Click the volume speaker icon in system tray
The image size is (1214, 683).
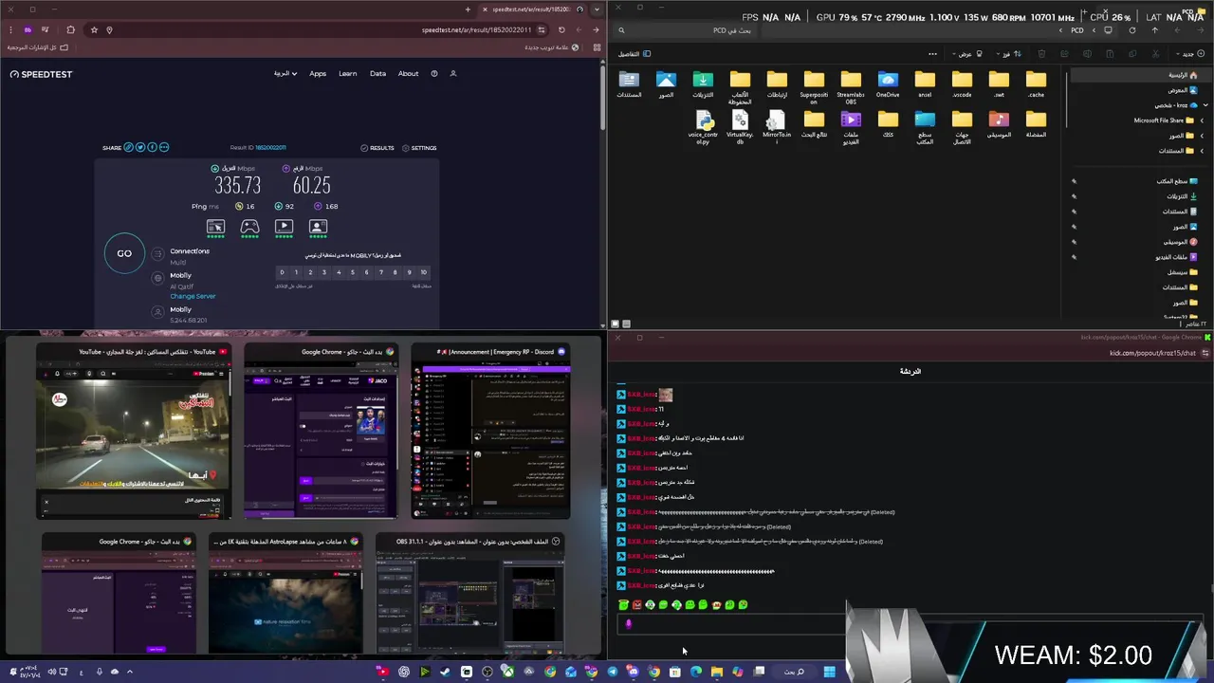coord(52,672)
